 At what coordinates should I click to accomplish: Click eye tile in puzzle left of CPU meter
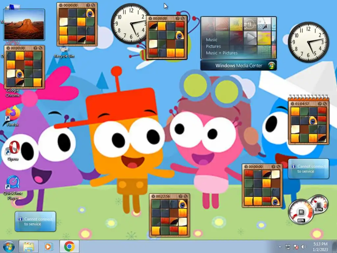click(x=275, y=201)
